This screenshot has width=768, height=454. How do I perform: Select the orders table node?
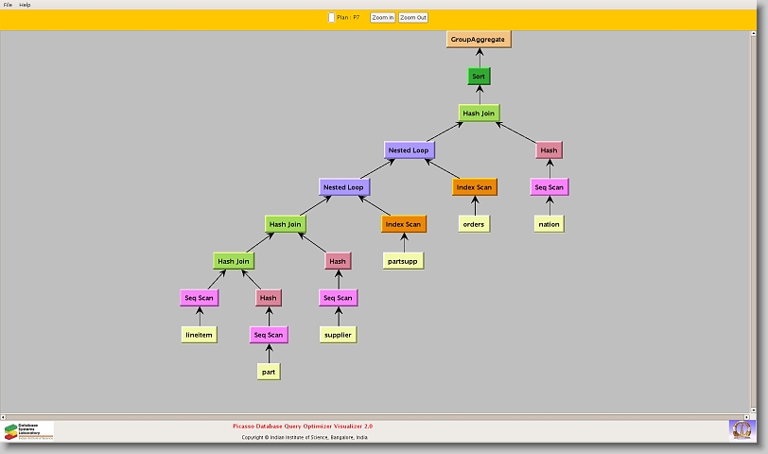click(x=474, y=224)
